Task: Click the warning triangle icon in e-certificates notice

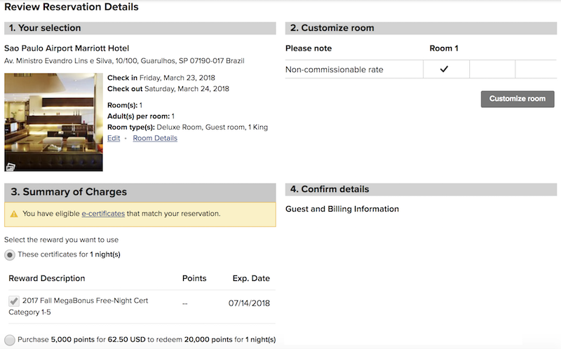Action: pos(14,214)
